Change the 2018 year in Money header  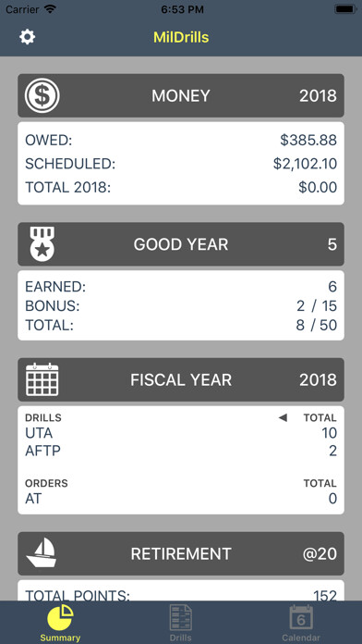pyautogui.click(x=318, y=95)
